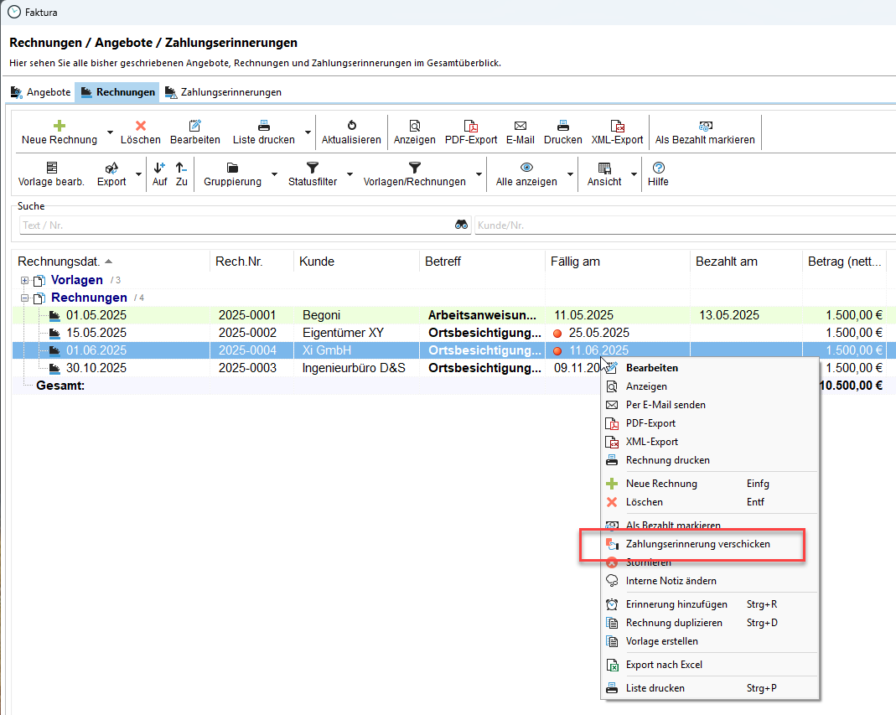Expand the Vorlagen tree group

25,281
